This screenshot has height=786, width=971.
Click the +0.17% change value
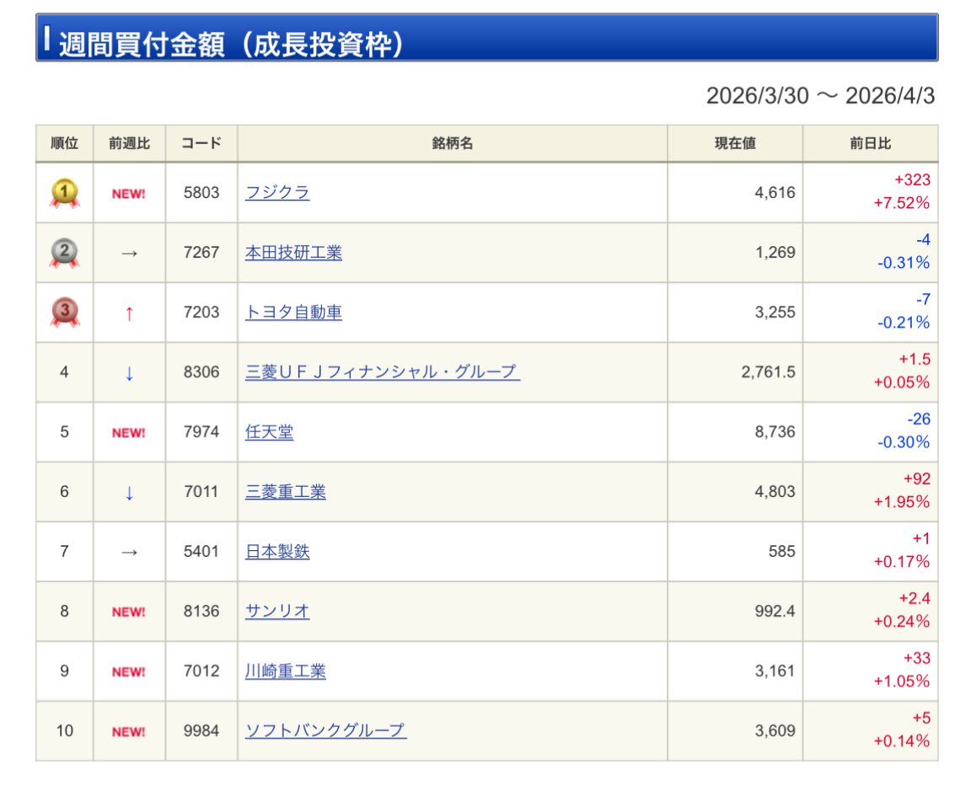point(902,562)
